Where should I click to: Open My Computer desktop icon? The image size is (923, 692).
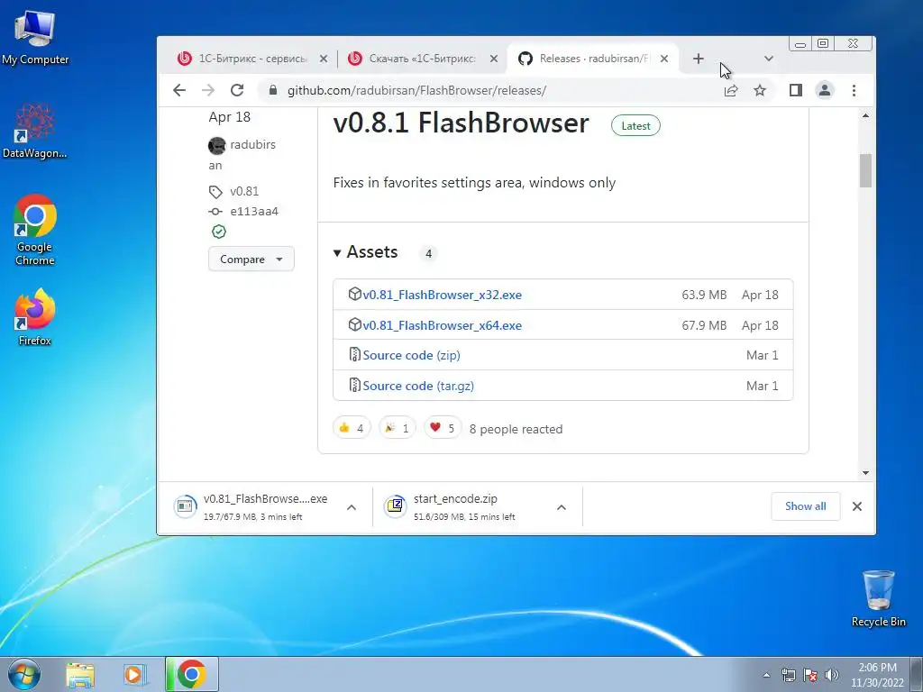click(x=35, y=37)
